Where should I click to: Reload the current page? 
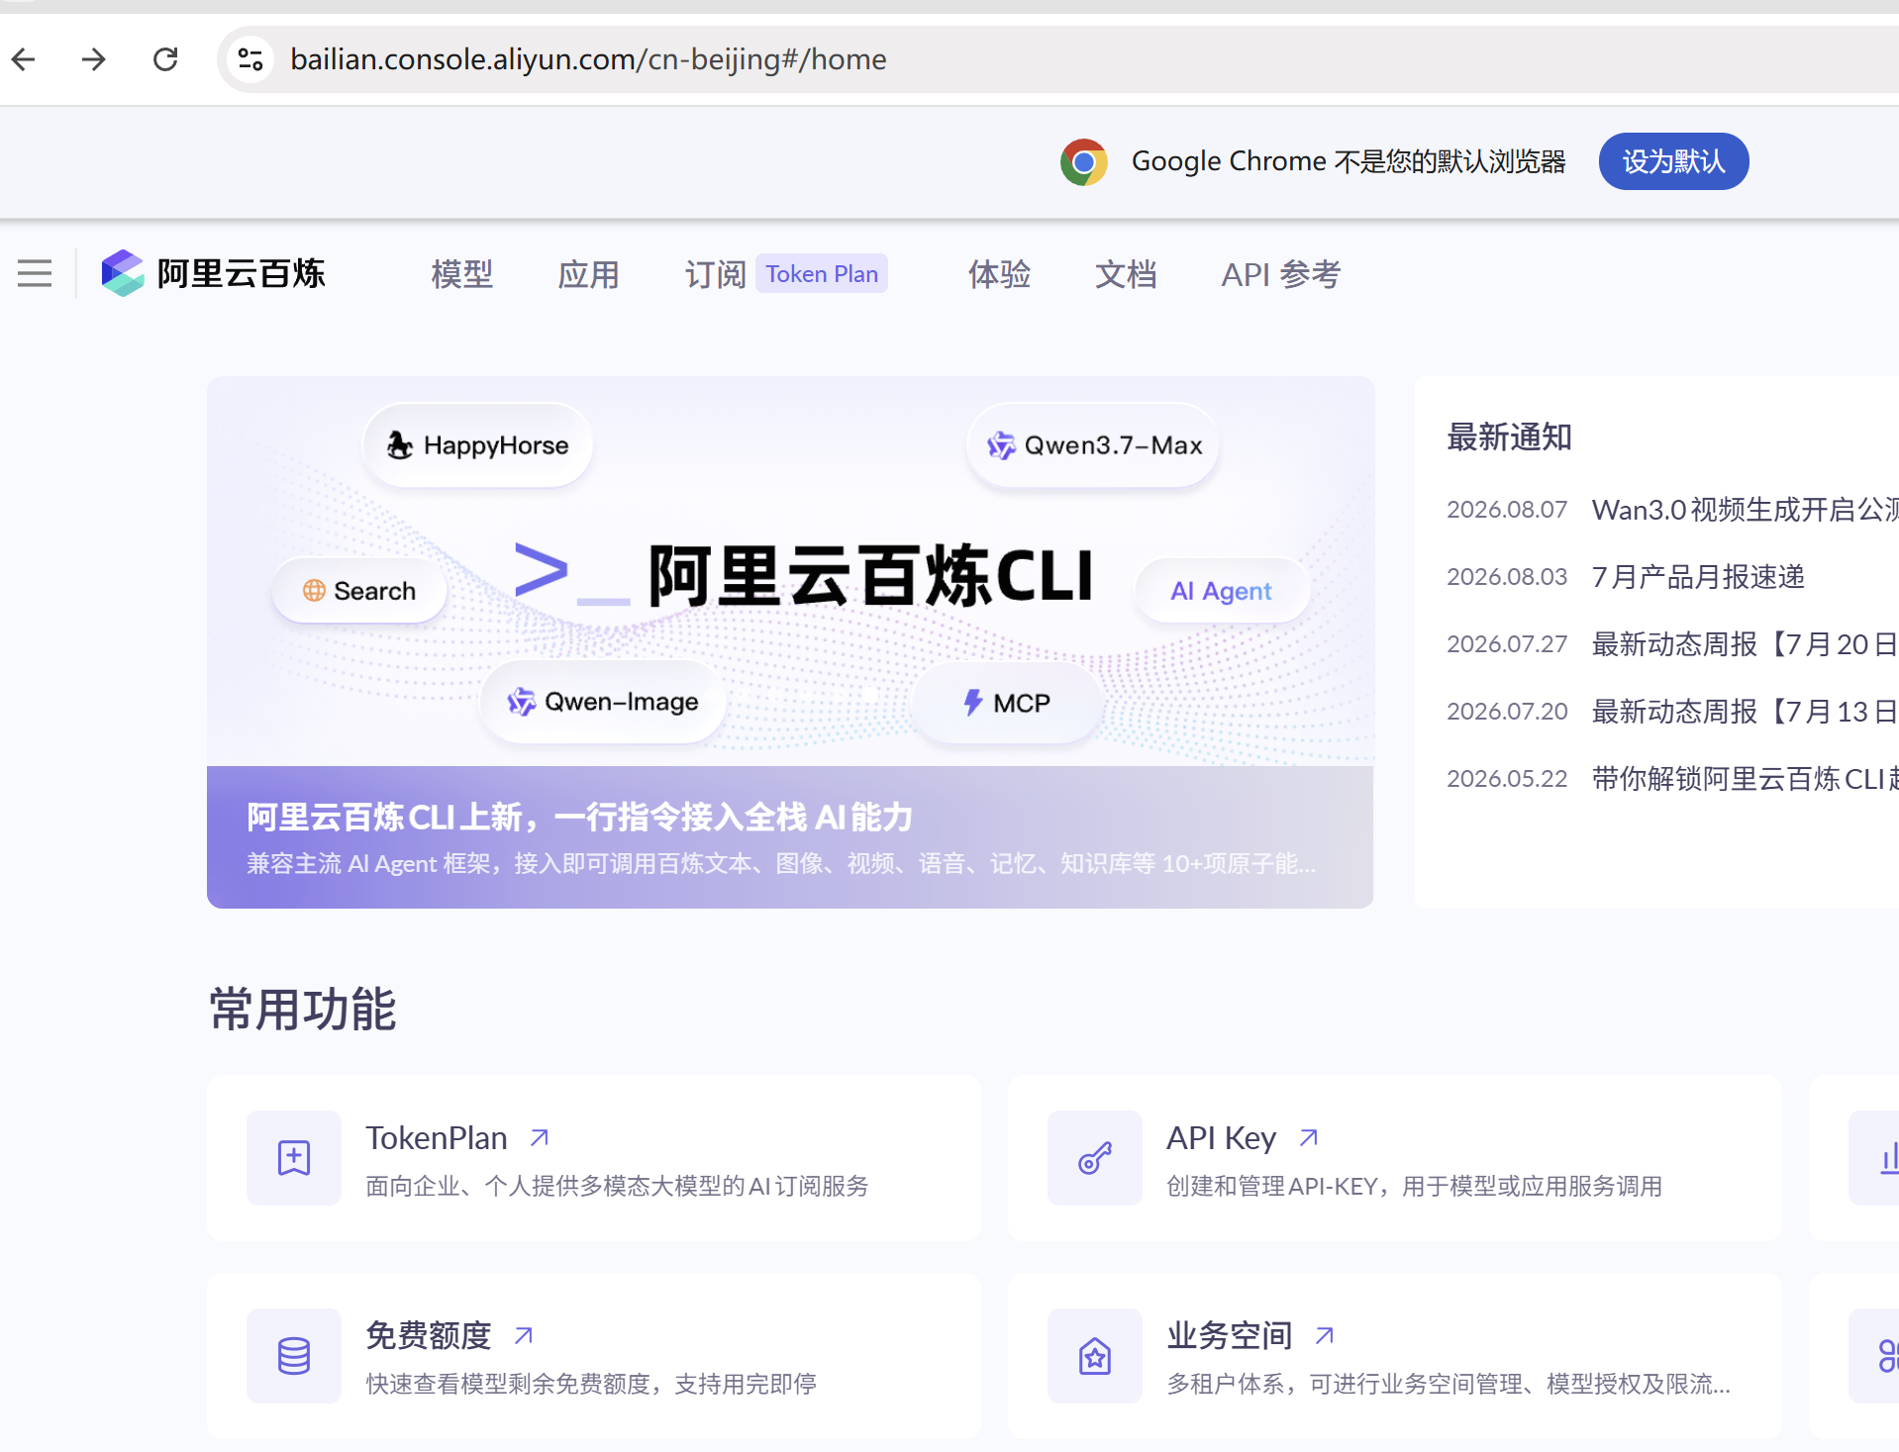[165, 59]
